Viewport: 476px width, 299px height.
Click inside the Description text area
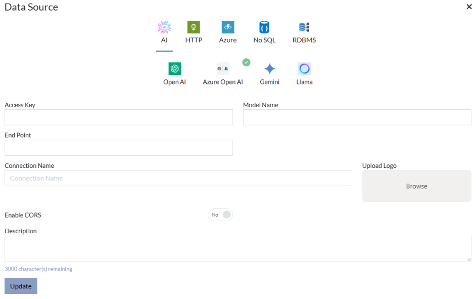(237, 248)
